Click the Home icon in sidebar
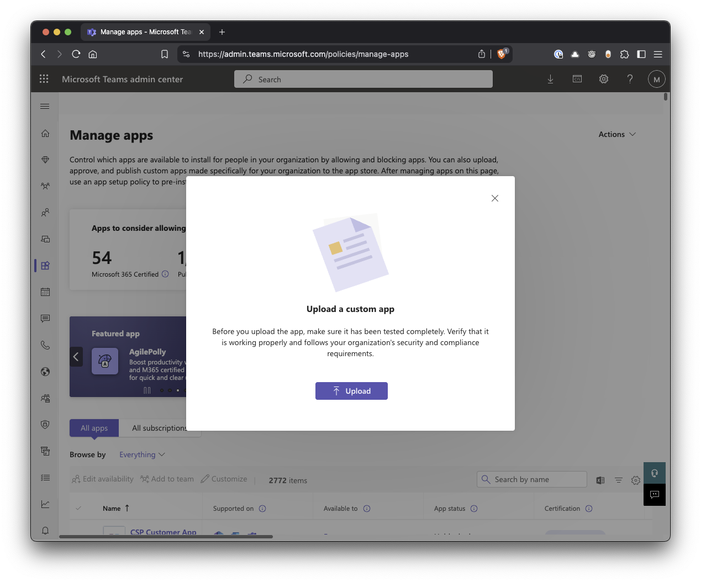The height and width of the screenshot is (582, 701). pyautogui.click(x=45, y=133)
